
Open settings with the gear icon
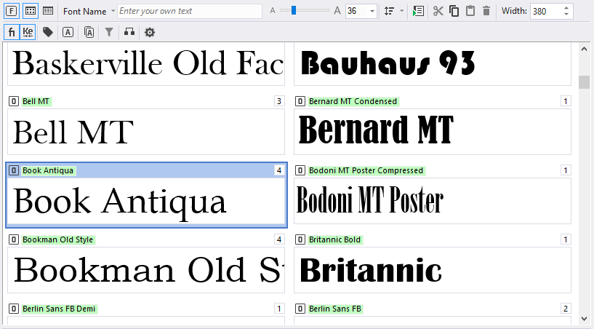pos(150,32)
